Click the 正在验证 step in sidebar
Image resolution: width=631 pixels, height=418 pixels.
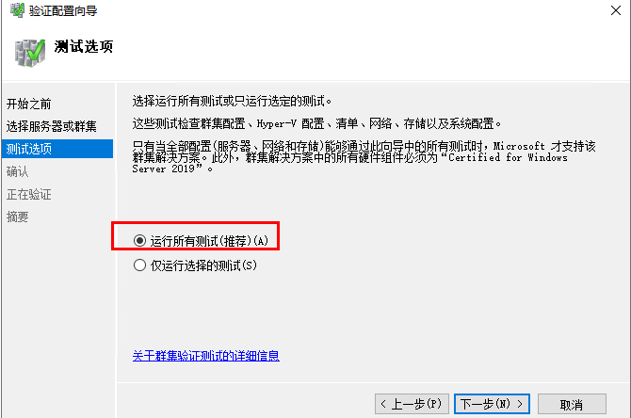(x=29, y=194)
